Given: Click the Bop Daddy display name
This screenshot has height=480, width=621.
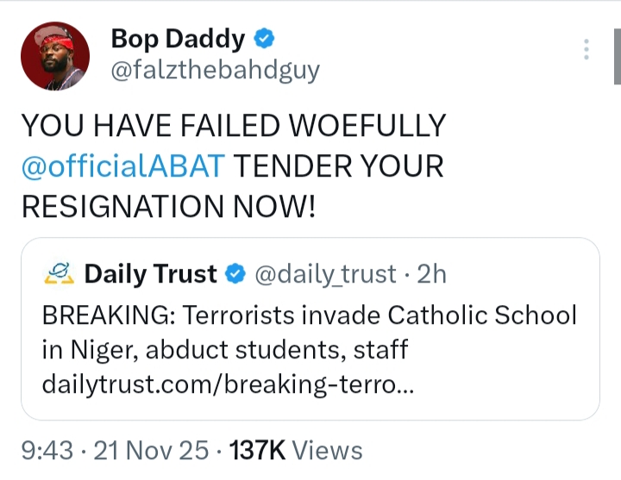Looking at the screenshot, I should (x=179, y=40).
